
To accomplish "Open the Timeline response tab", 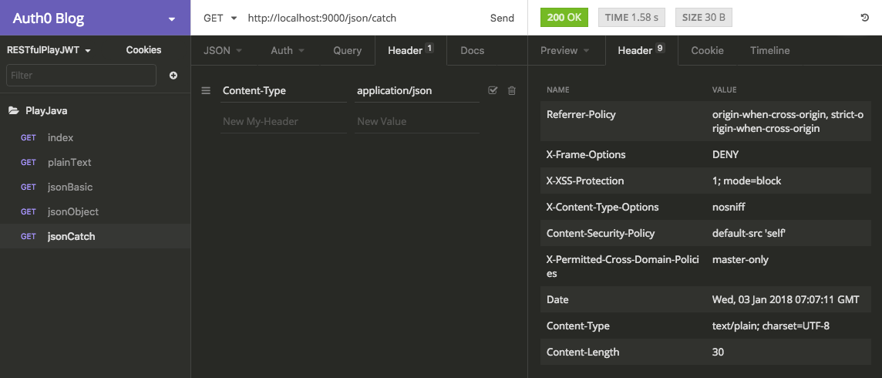I will [769, 50].
